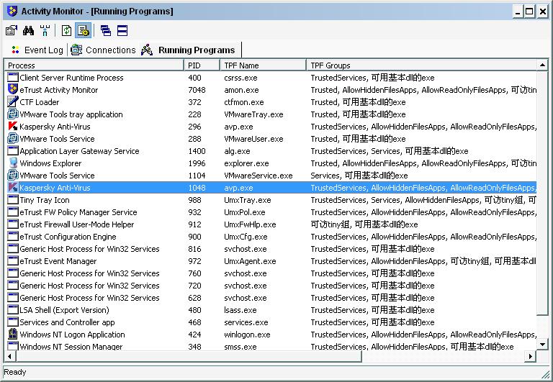553x382 pixels.
Task: Select the Client Server Runtime Process name
Action: (x=71, y=78)
